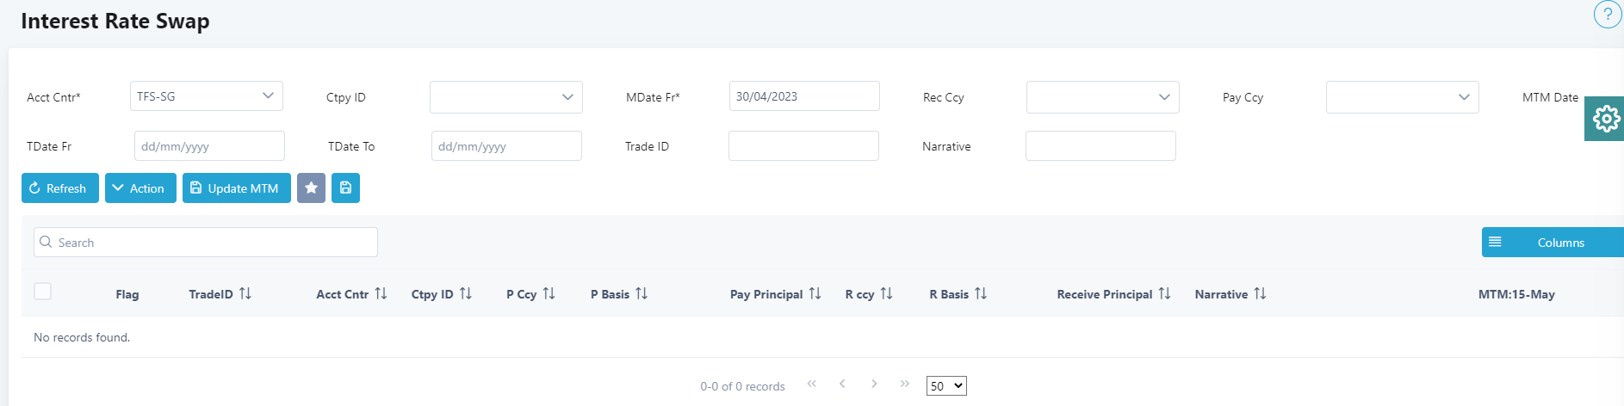Screen dimensions: 1624x406
Task: Open the Action menu button
Action: (140, 188)
